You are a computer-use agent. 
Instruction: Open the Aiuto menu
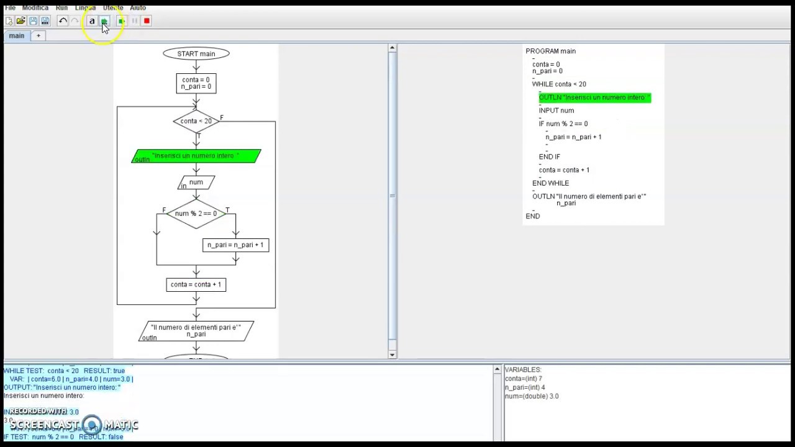click(x=138, y=7)
